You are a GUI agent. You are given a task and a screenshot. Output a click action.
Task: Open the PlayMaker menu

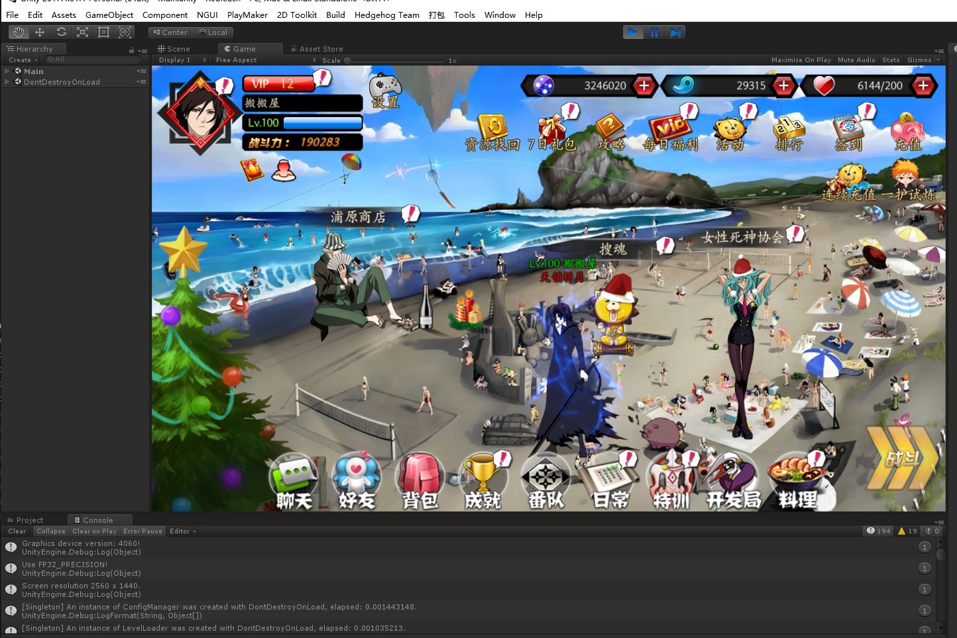pos(247,15)
